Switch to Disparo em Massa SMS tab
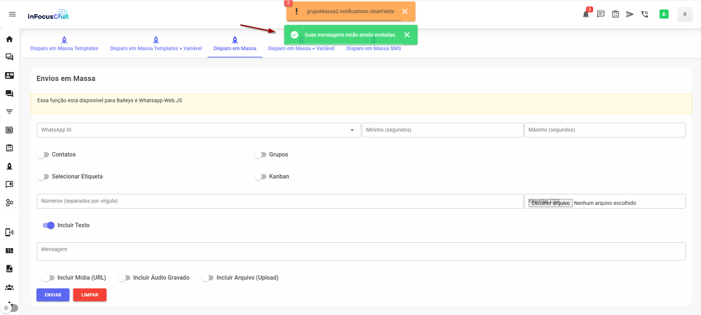701x315 pixels. pyautogui.click(x=373, y=48)
